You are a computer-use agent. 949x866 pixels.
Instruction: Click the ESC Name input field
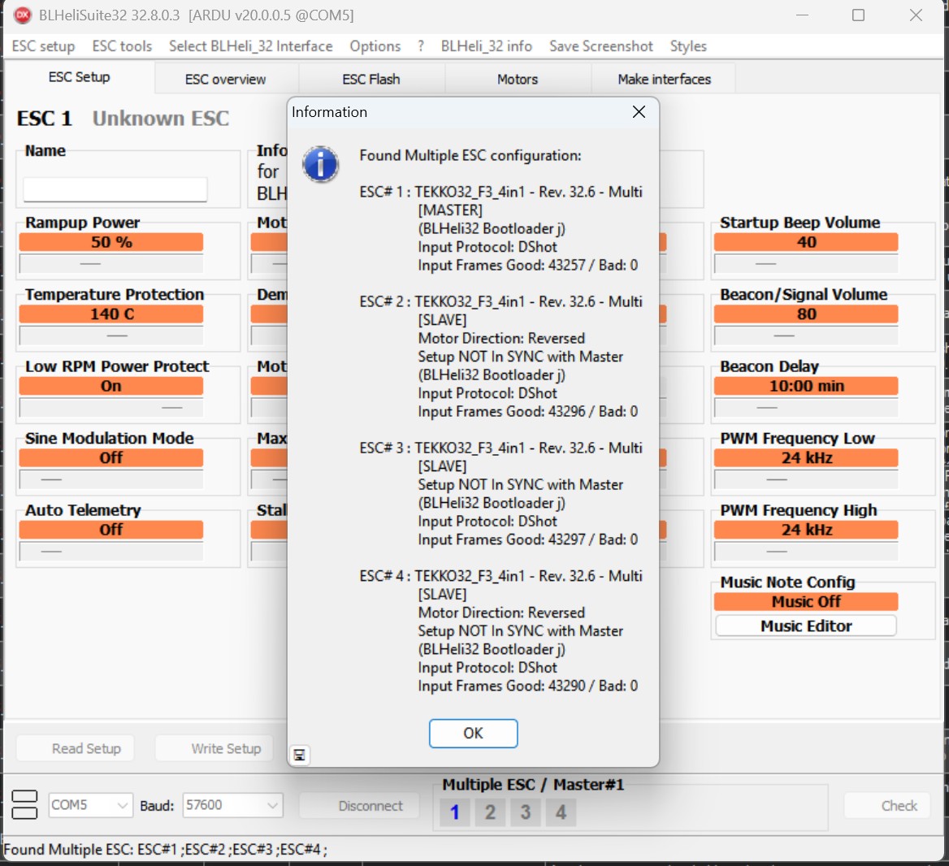115,189
